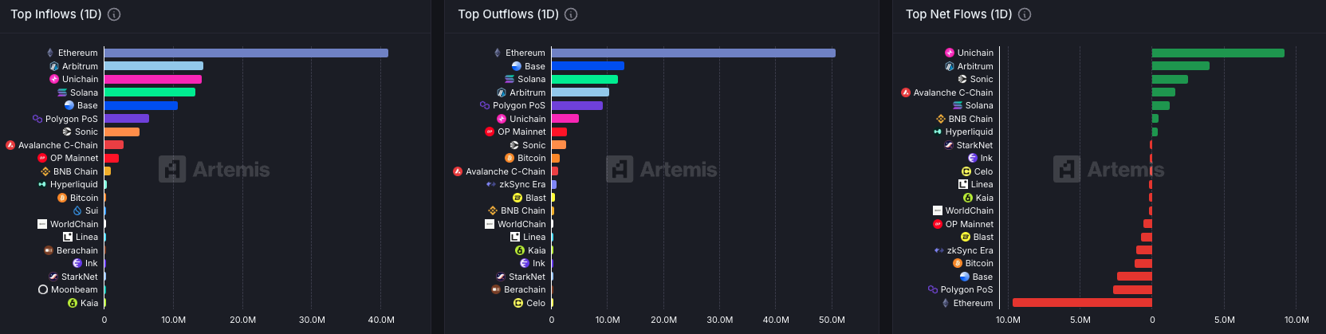Click the 'Top Net Flows (1D)' title text

[x=958, y=14]
